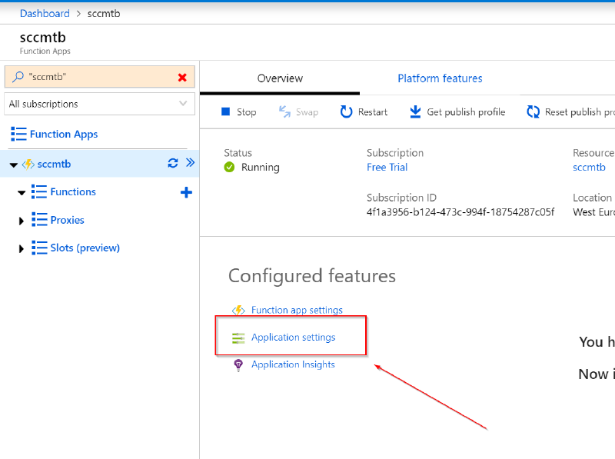The width and height of the screenshot is (615, 459).
Task: Open Application Insights from Configured features
Action: tap(292, 364)
